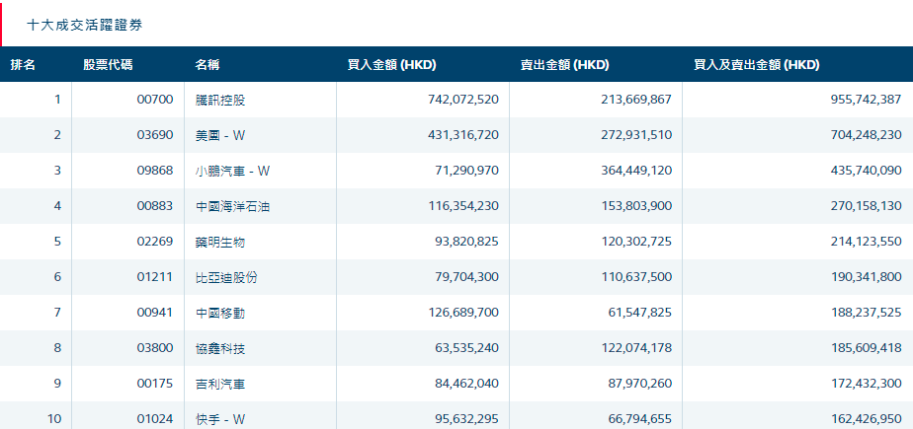Click the name 比亞迪股份
This screenshot has height=429, width=913.
[x=226, y=277]
